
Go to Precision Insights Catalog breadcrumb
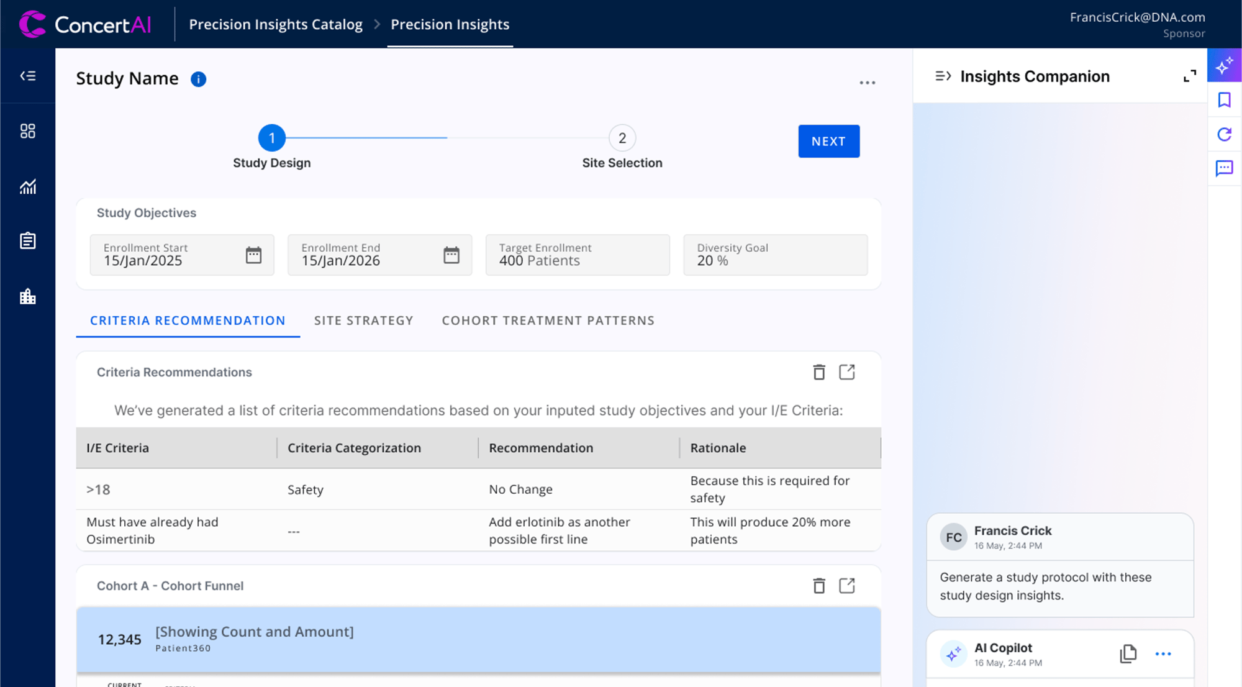[276, 24]
